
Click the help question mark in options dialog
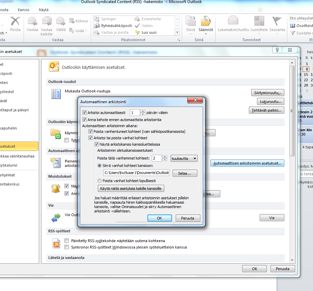pyautogui.click(x=277, y=50)
